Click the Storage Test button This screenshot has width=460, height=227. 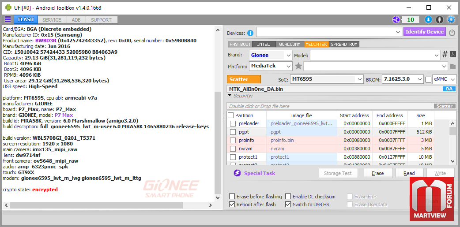coord(338,173)
